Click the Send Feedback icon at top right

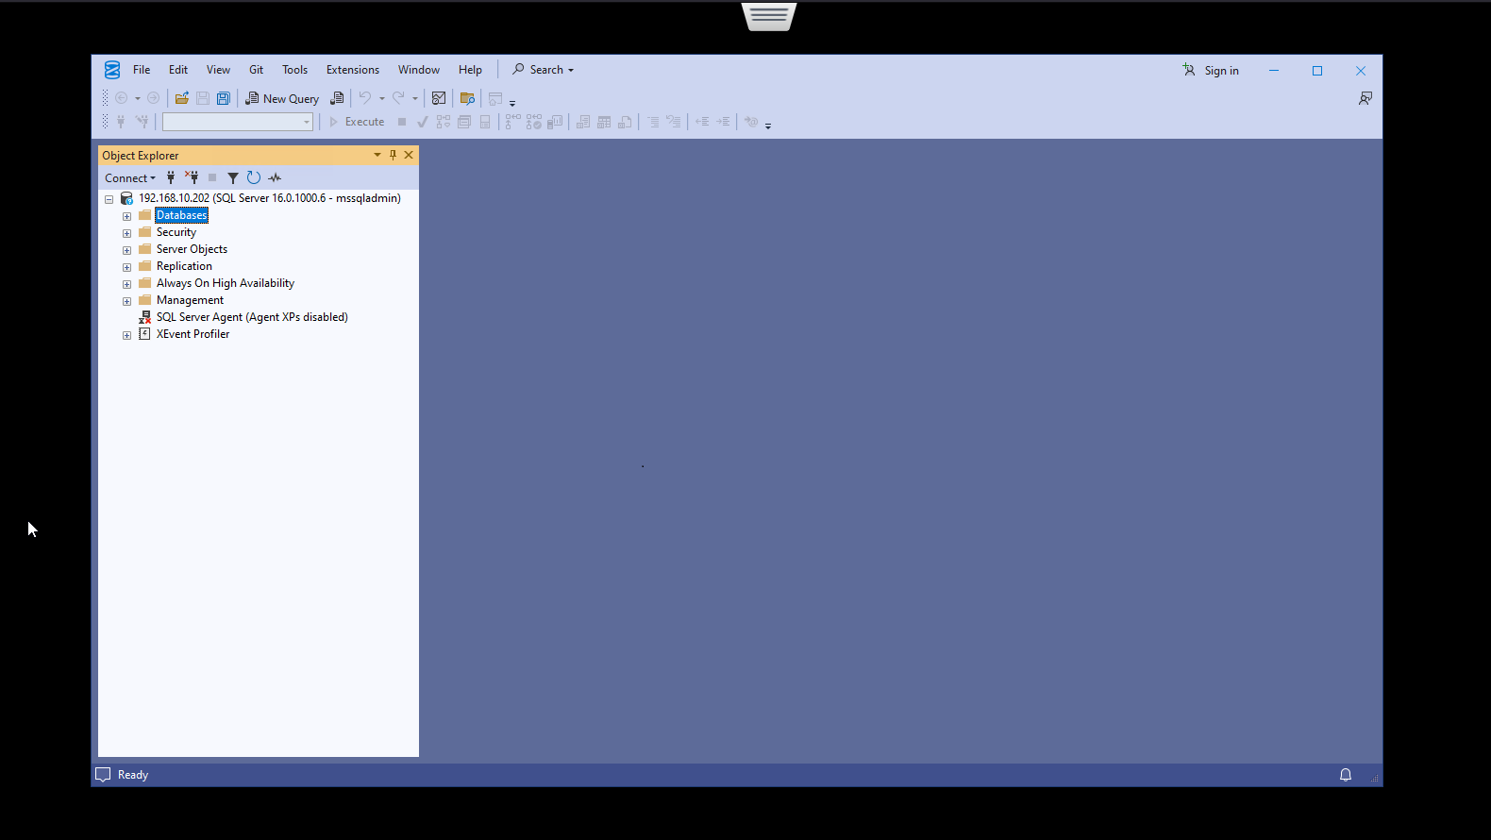tap(1365, 98)
